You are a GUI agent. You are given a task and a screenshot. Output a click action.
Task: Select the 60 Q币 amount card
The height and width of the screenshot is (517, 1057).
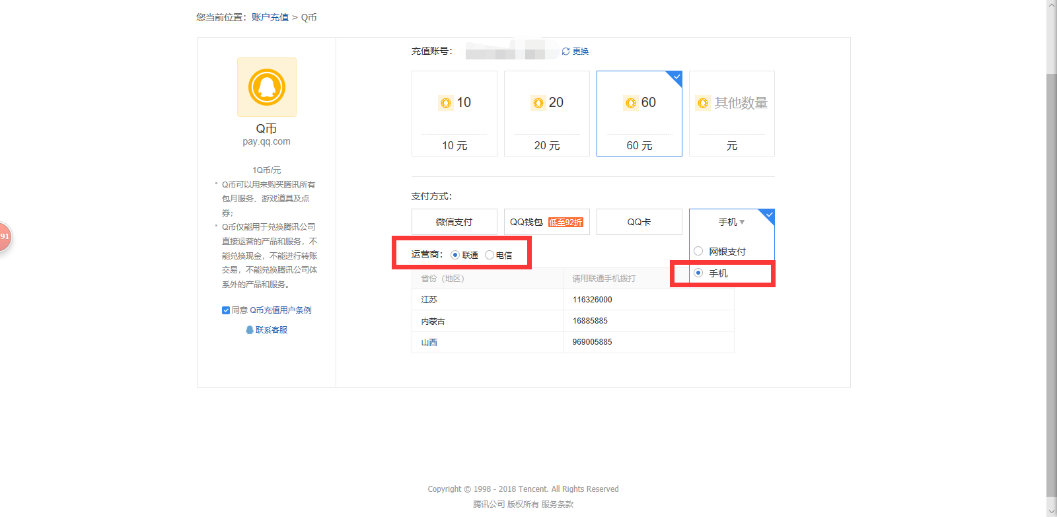point(639,114)
